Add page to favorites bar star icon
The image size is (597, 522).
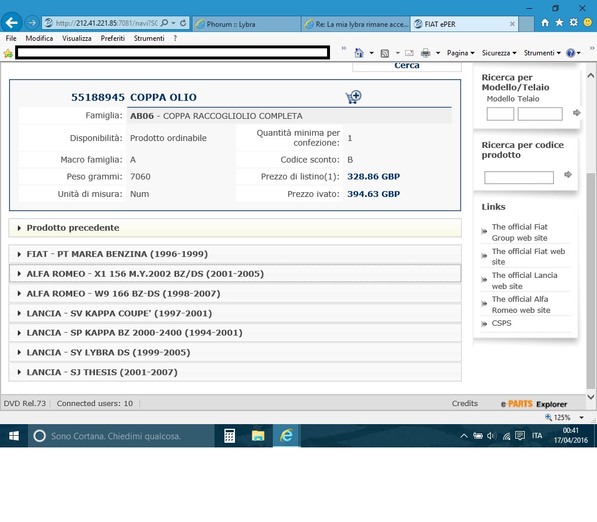tap(8, 53)
